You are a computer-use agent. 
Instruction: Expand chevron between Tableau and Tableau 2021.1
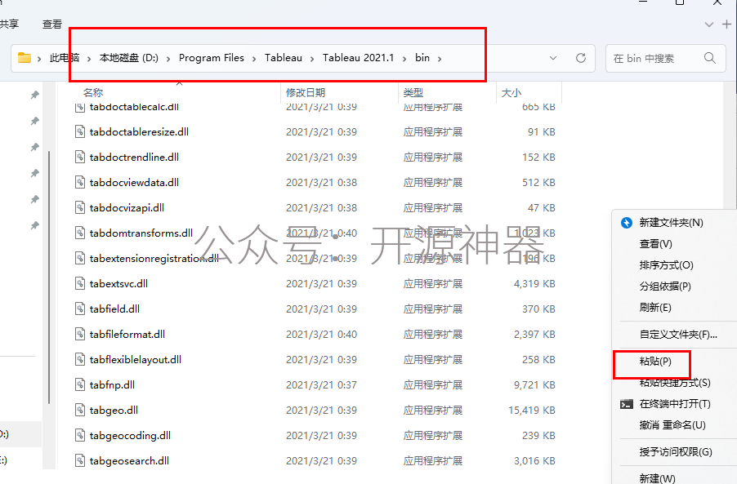[x=312, y=59]
